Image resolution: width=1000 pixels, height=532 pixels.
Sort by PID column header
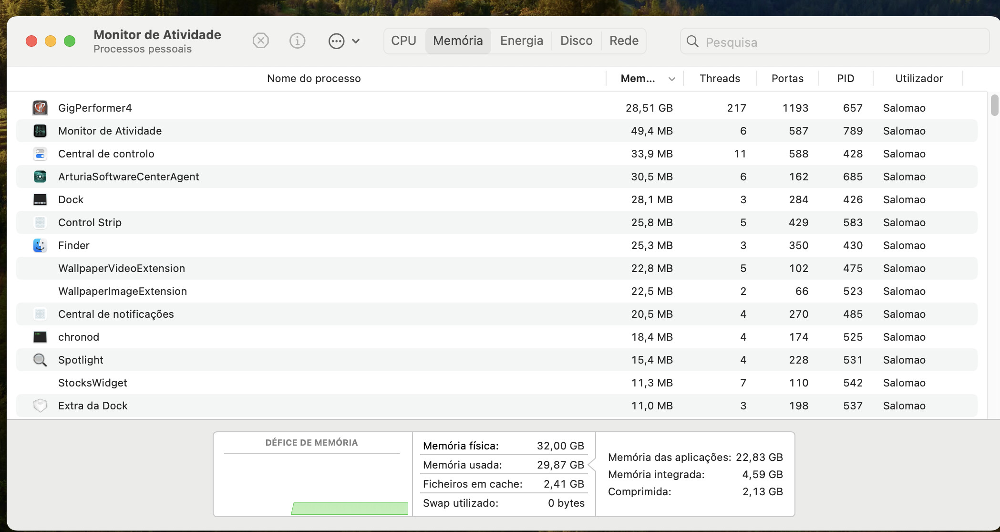tap(845, 78)
